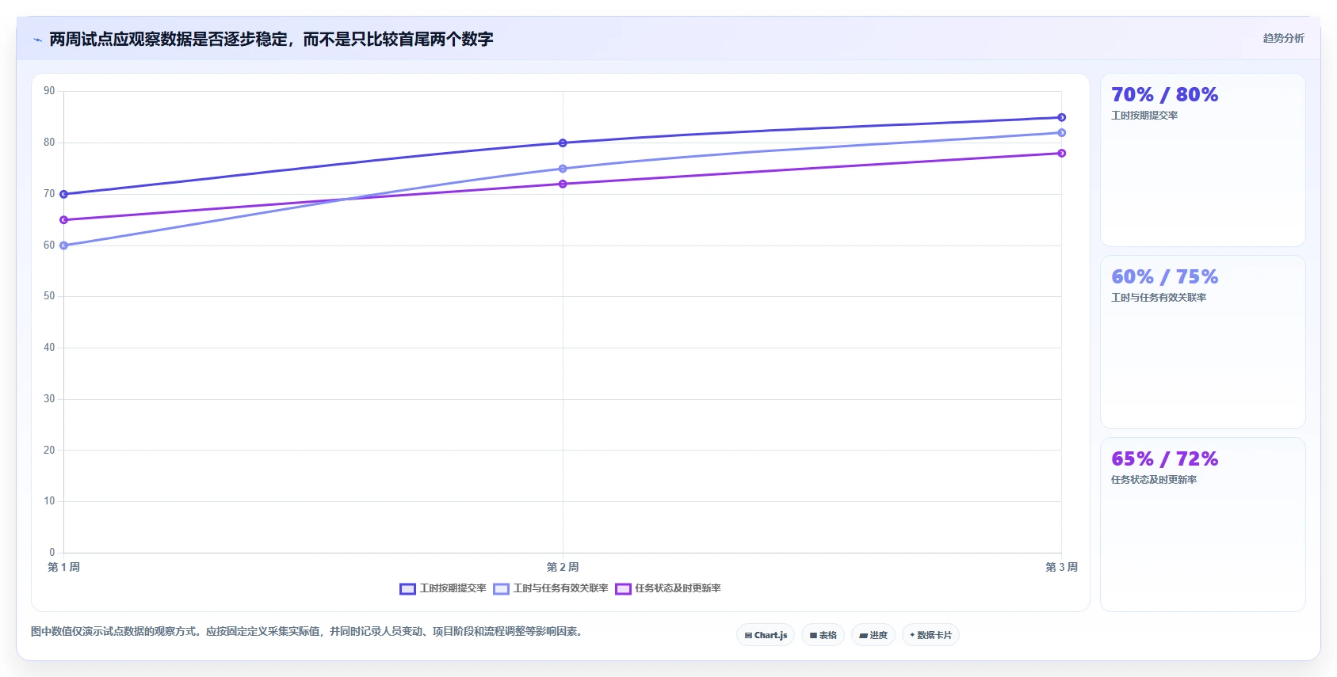Viewport: 1337px width, 677px height.
Task: Click the 工时按期提交率 data point at 第 2 周
Action: click(x=563, y=143)
